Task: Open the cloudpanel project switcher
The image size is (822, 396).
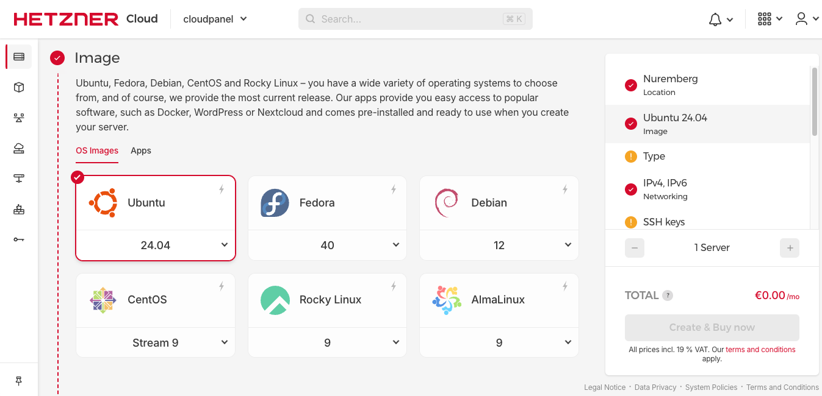Action: click(215, 19)
